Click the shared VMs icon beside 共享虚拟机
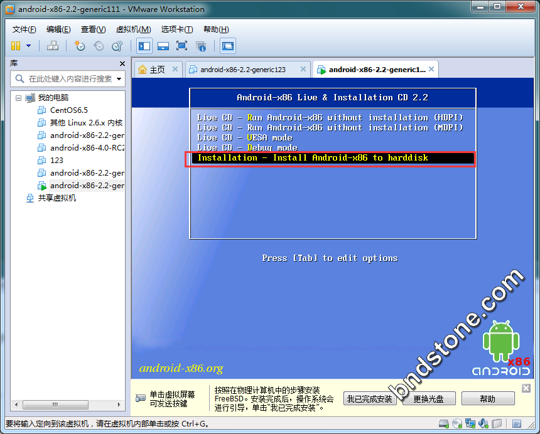The image size is (540, 434). tap(30, 198)
